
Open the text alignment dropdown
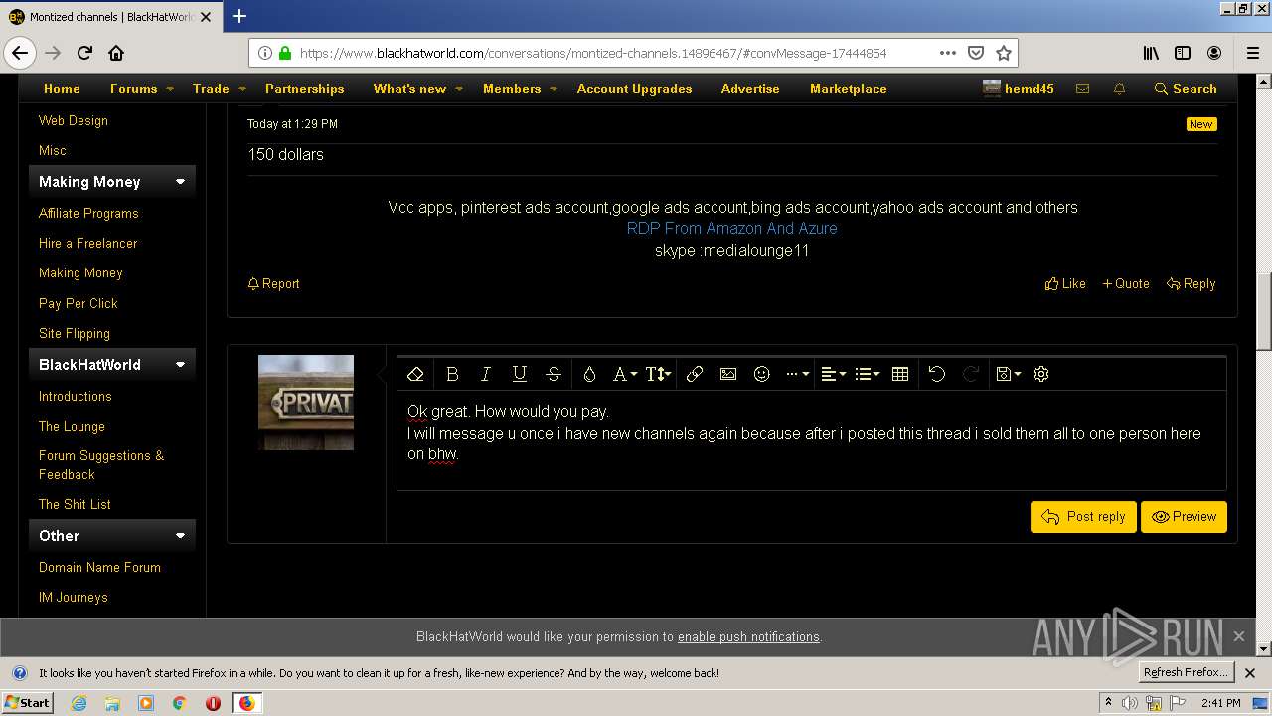833,374
